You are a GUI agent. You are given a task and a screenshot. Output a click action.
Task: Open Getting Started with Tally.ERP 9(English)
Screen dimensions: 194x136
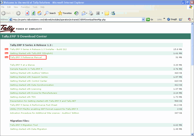(31, 53)
